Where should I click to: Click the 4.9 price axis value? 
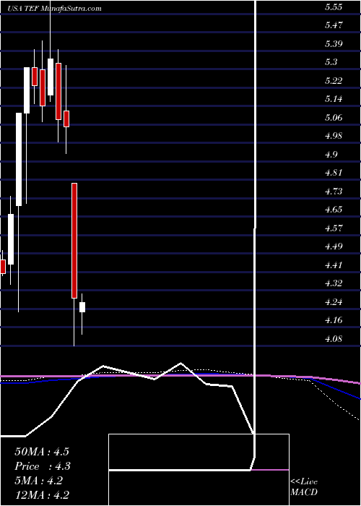click(331, 154)
